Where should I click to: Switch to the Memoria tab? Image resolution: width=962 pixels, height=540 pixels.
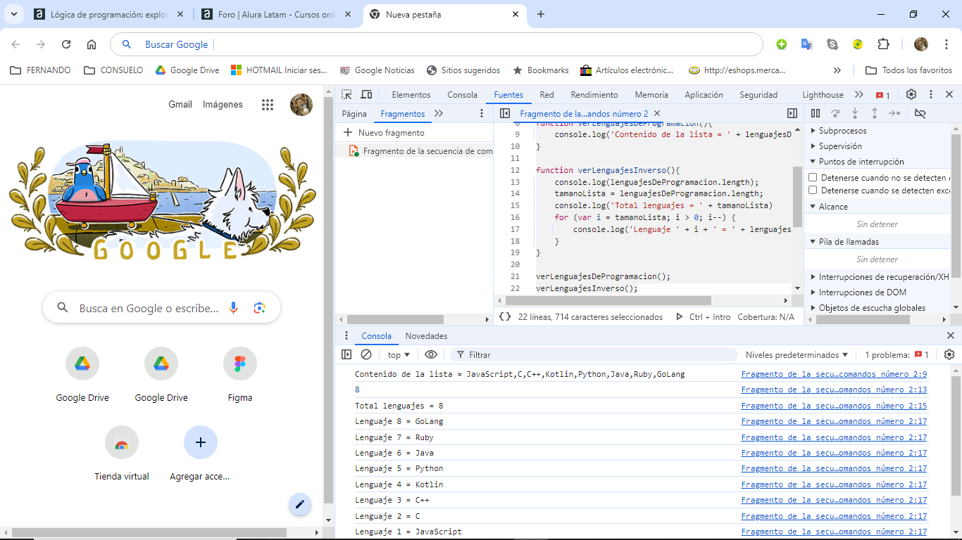click(651, 95)
